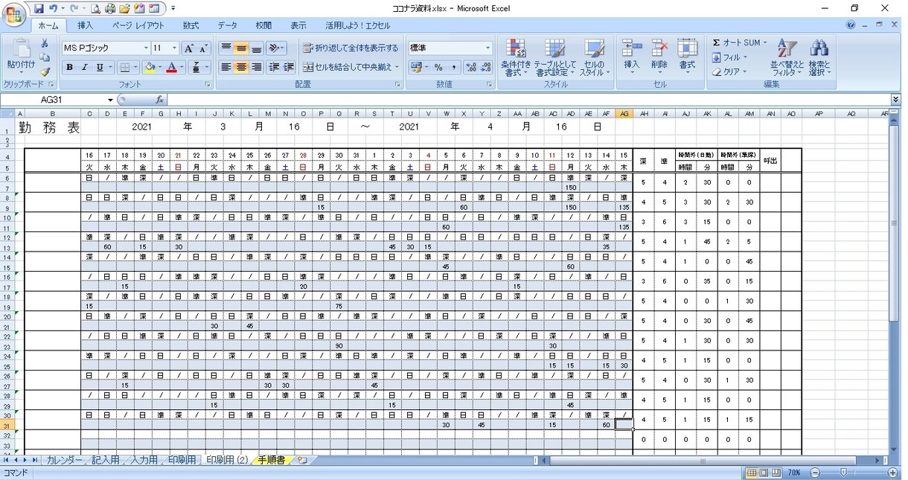Open セルのスタイル cell styles gallery
This screenshot has width=908, height=480.
click(594, 57)
